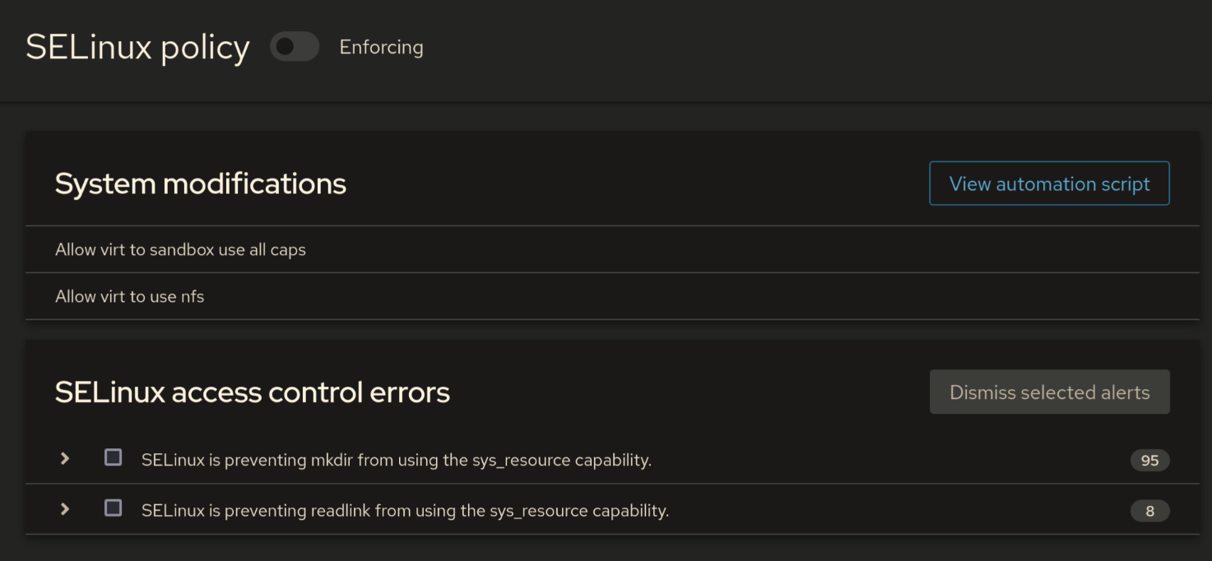Image resolution: width=1212 pixels, height=561 pixels.
Task: Click the System modifications heading
Action: (201, 183)
